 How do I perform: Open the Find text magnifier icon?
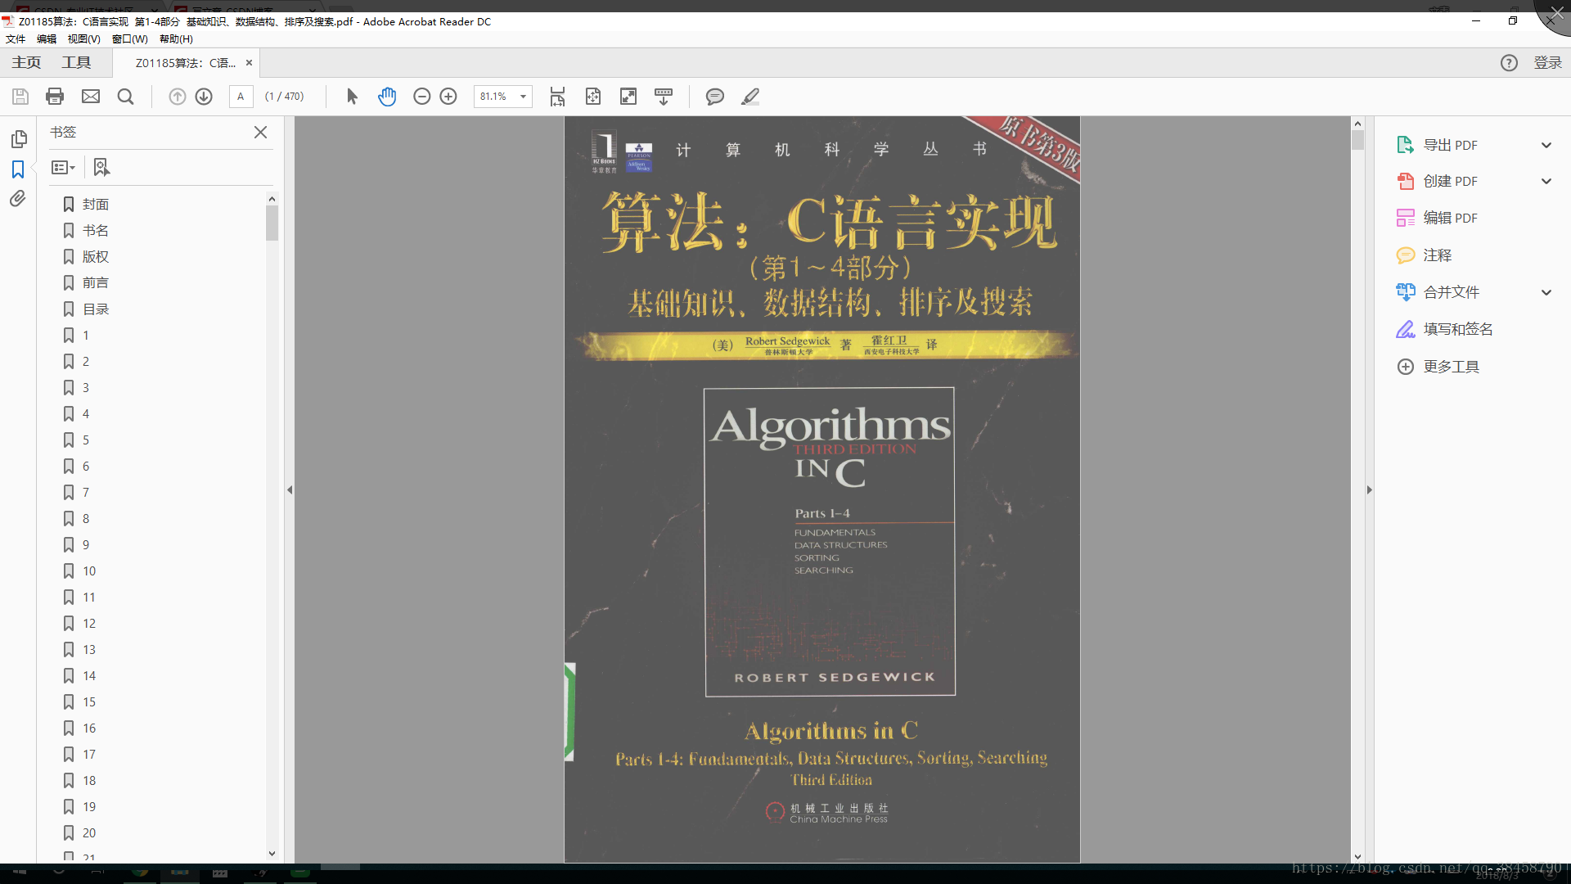pos(125,97)
